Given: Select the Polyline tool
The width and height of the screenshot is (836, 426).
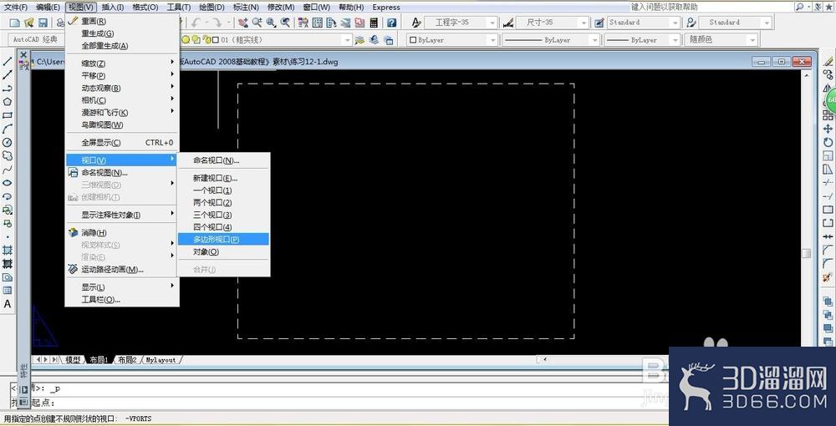Looking at the screenshot, I should [8, 89].
